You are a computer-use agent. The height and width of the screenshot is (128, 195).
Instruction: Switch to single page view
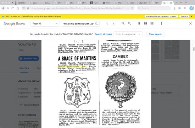[x=139, y=23]
